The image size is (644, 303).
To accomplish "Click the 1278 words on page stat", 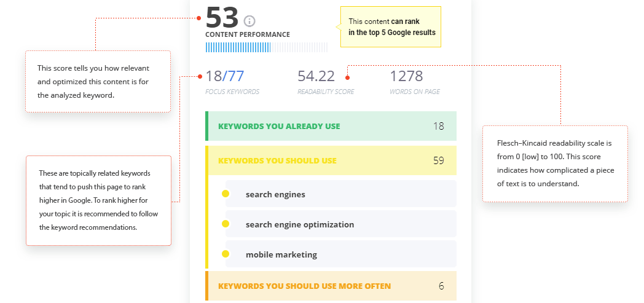I will (x=406, y=76).
